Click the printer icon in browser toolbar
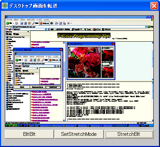The width and height of the screenshot is (160, 147). (64, 23)
